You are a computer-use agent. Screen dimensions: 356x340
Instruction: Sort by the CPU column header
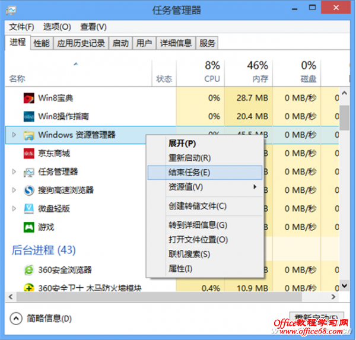[x=201, y=72]
